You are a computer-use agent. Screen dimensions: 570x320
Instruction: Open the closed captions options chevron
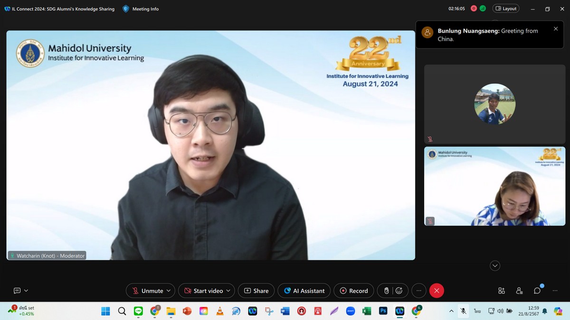[x=26, y=291]
